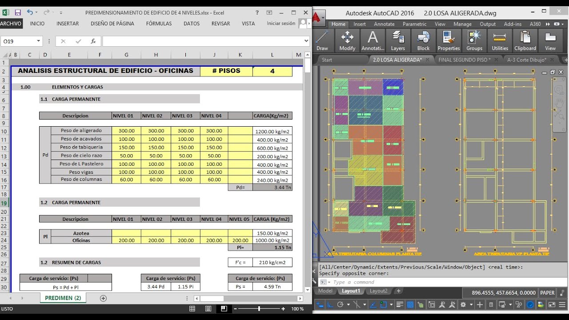Screen dimensions: 569x320
Task: Toggle Object Snap Tracking in status bar
Action: click(x=373, y=304)
